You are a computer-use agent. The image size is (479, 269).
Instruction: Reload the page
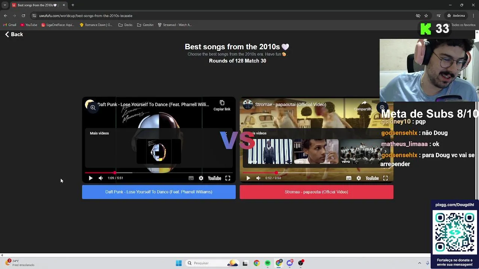(x=23, y=16)
